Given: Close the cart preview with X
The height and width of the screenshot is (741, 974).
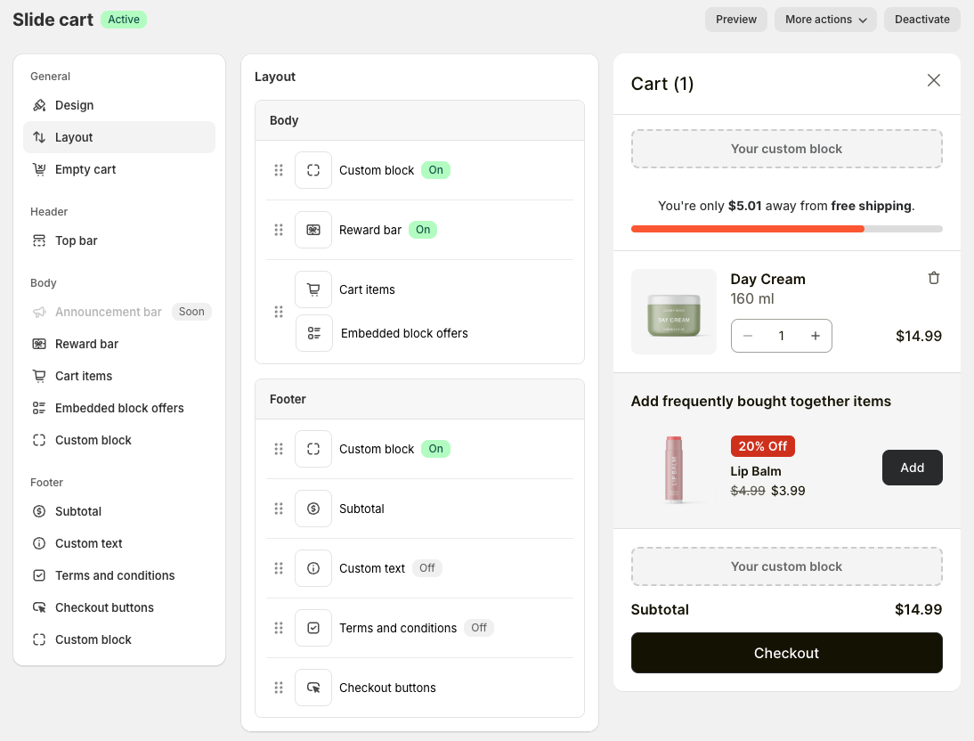Looking at the screenshot, I should click(934, 80).
